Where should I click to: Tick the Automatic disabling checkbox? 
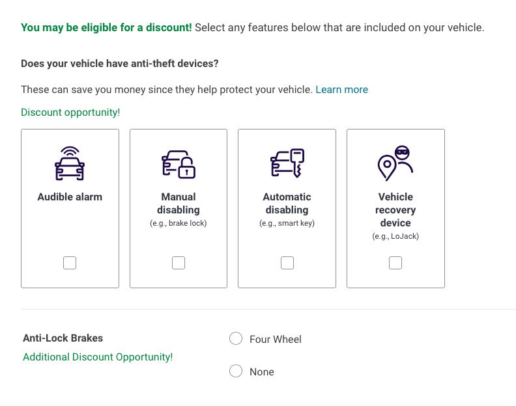point(287,263)
